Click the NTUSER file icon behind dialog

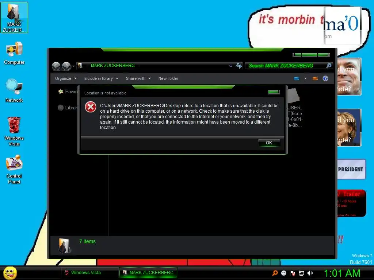point(294,96)
